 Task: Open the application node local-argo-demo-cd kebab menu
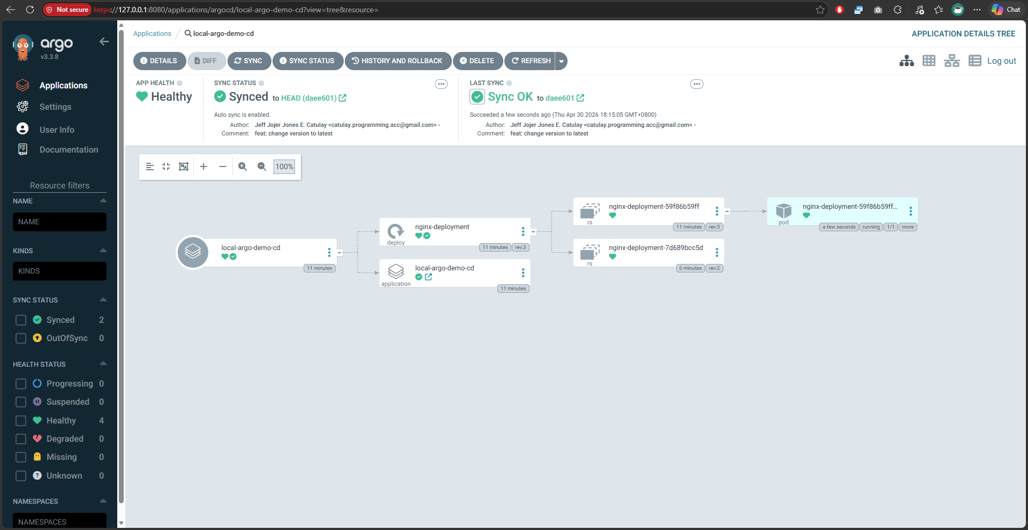click(523, 273)
